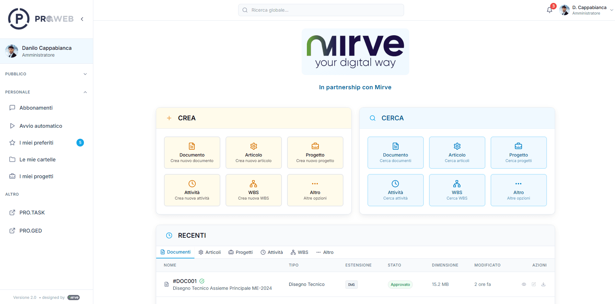
Task: Create a new Attività
Action: pyautogui.click(x=192, y=190)
